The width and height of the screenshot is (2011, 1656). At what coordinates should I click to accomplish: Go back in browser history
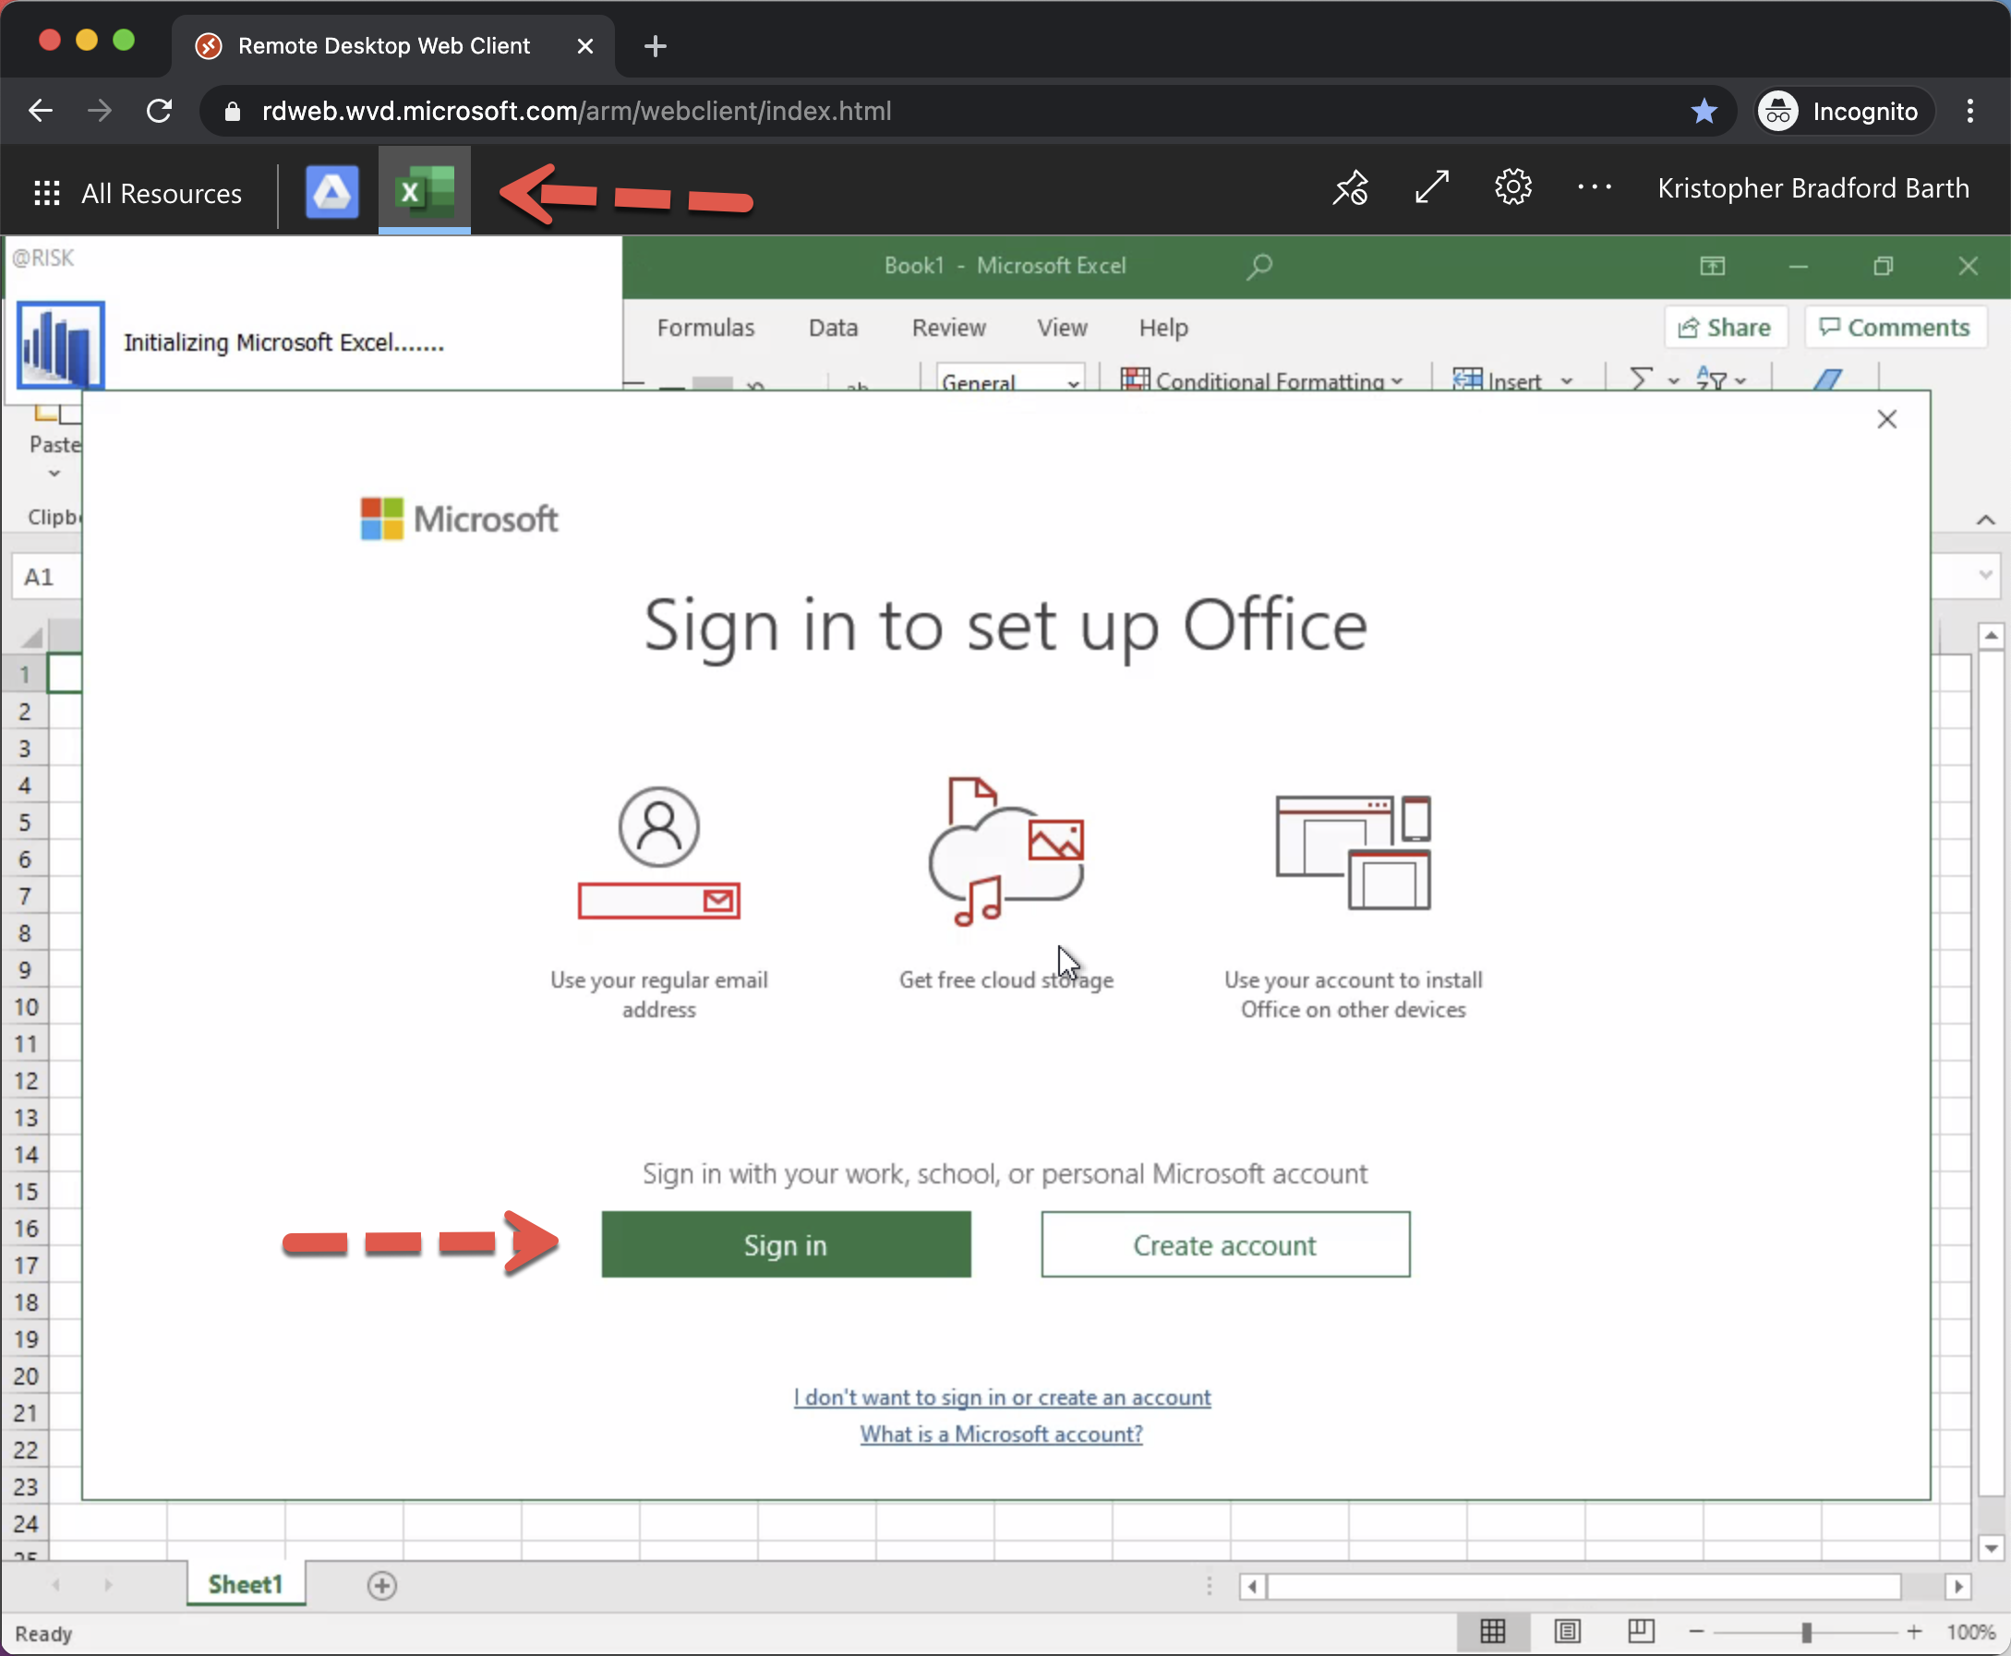[x=40, y=112]
